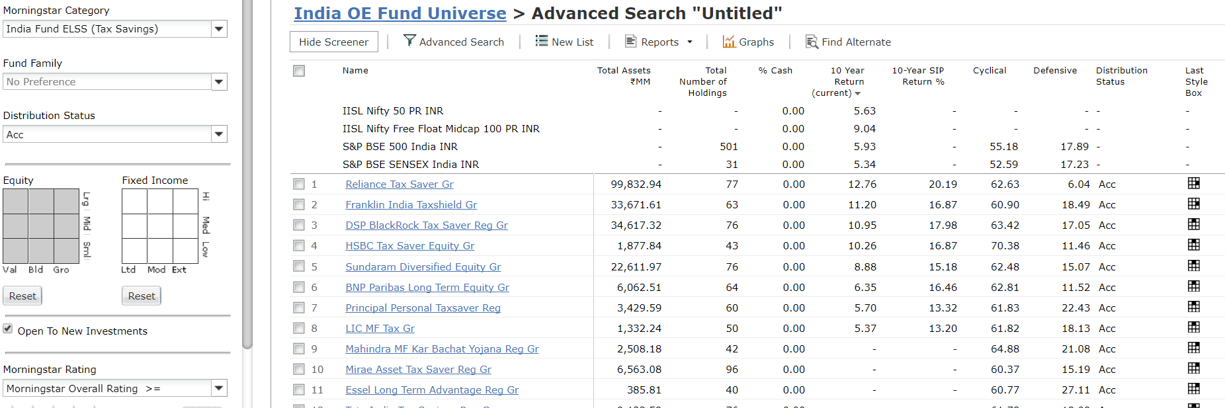The width and height of the screenshot is (1225, 408).
Task: Open style box icon for Mahindra MF Kar Bachat
Action: [1193, 348]
